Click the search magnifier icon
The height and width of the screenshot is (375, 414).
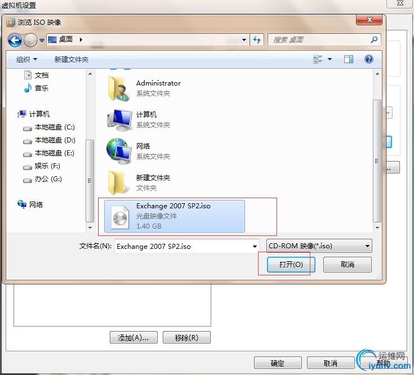click(x=374, y=40)
